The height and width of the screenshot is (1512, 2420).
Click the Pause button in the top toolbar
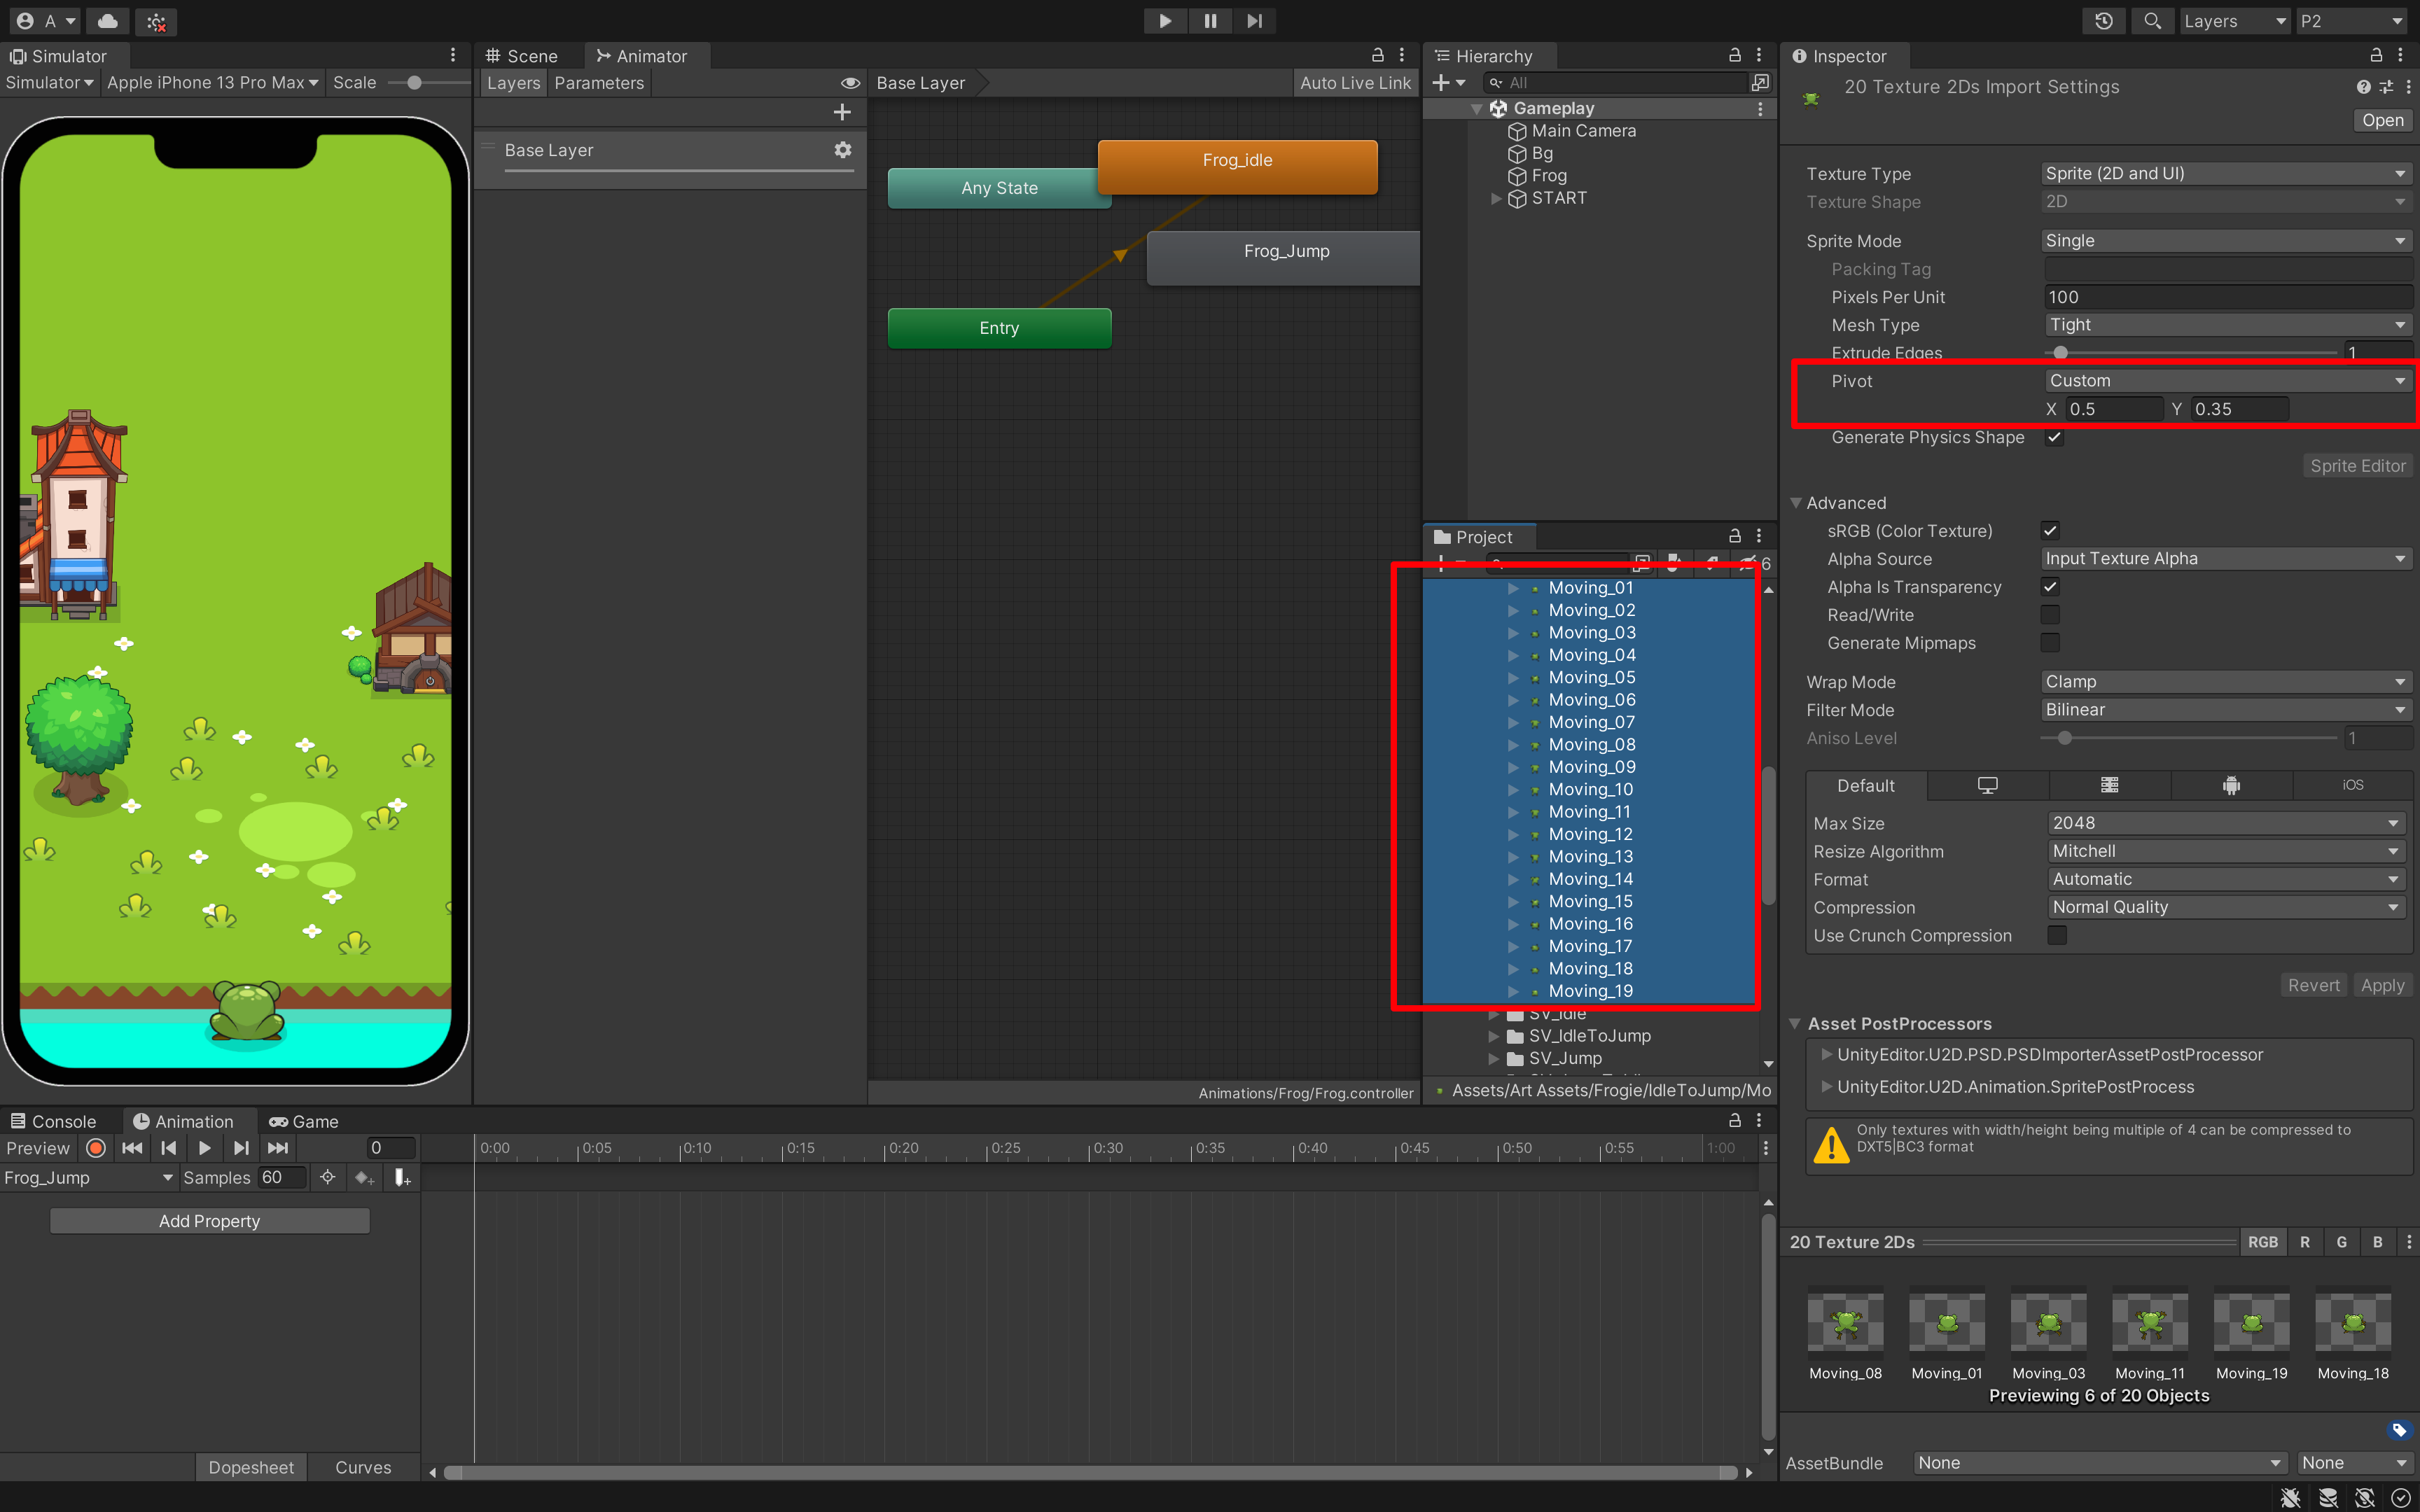1210,21
